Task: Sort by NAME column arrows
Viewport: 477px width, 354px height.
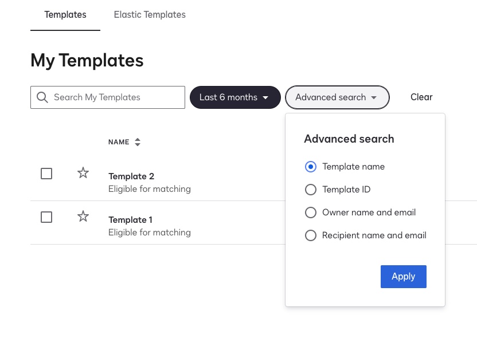Action: click(x=138, y=142)
